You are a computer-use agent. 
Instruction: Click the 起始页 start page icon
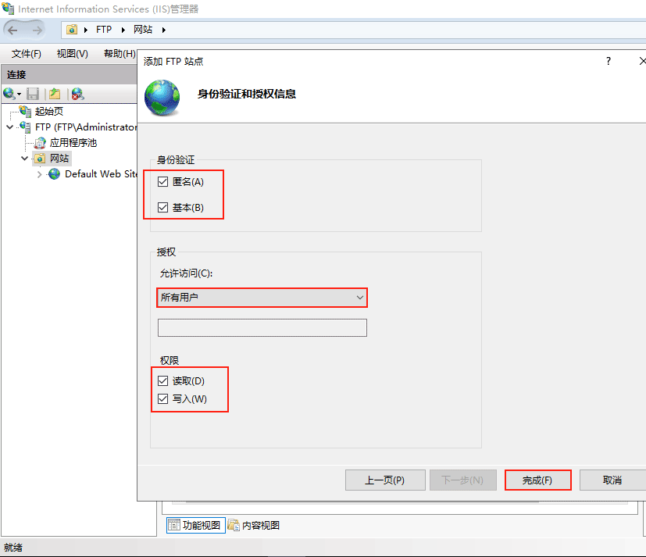pos(25,111)
